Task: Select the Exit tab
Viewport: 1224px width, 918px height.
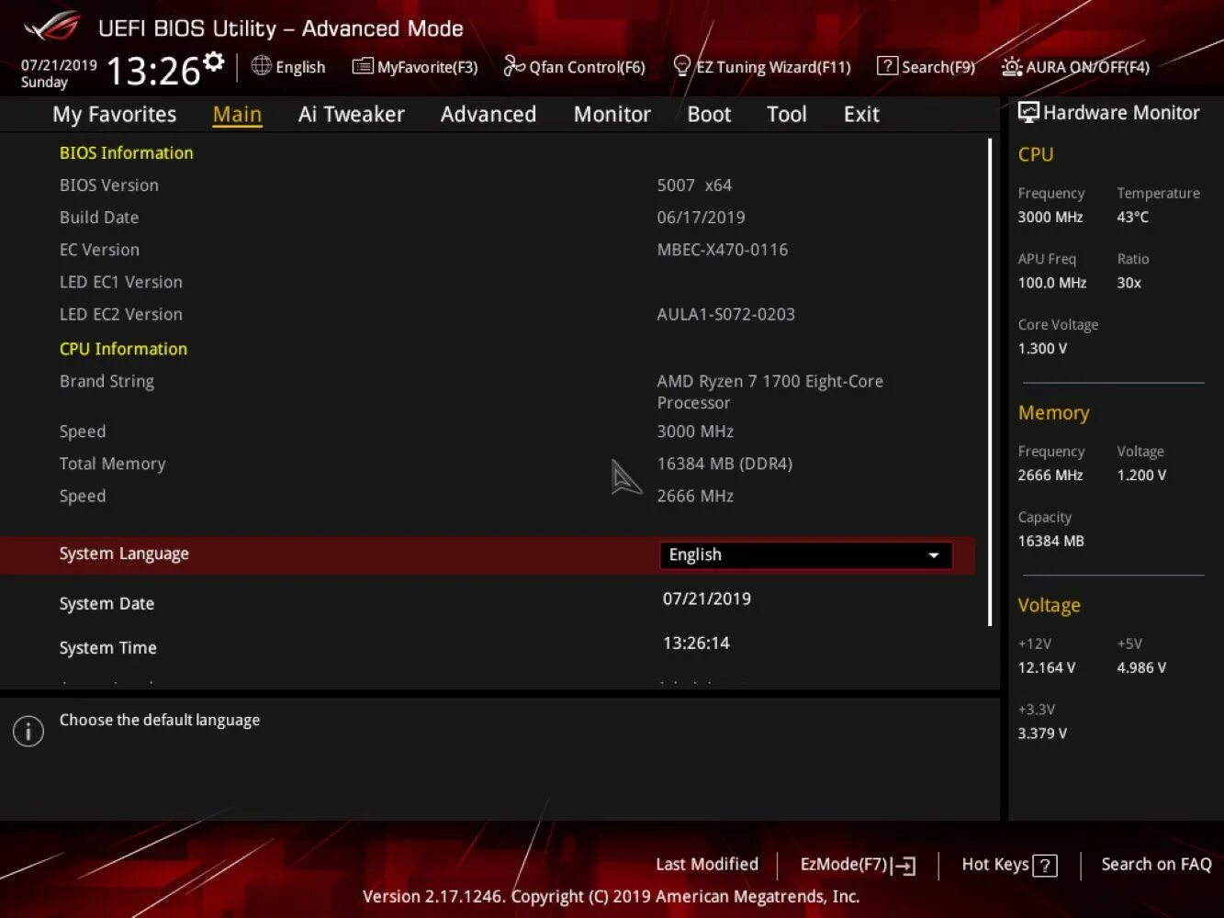Action: click(x=861, y=114)
